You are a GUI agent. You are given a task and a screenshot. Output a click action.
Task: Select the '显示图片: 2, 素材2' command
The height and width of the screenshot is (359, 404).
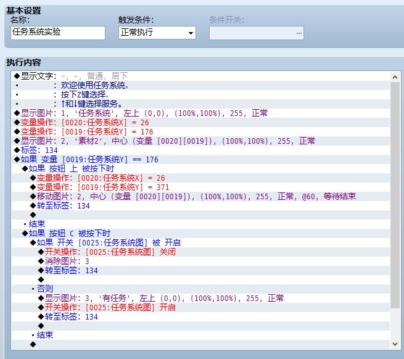point(200,141)
